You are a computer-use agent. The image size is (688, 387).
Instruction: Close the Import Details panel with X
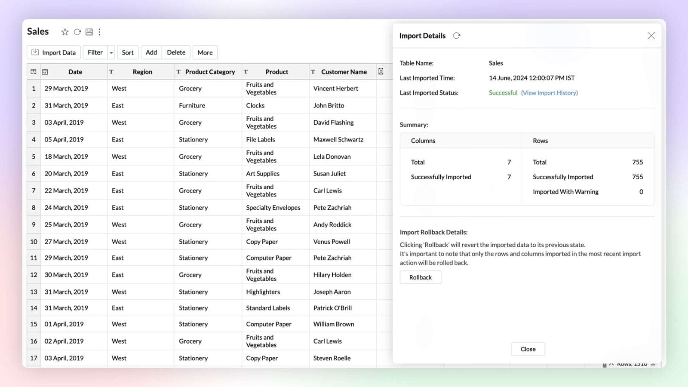(651, 36)
